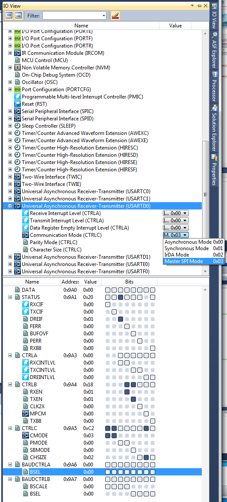Switch to the Solution Explorer side tab
This screenshot has height=502, width=227.
(214, 128)
